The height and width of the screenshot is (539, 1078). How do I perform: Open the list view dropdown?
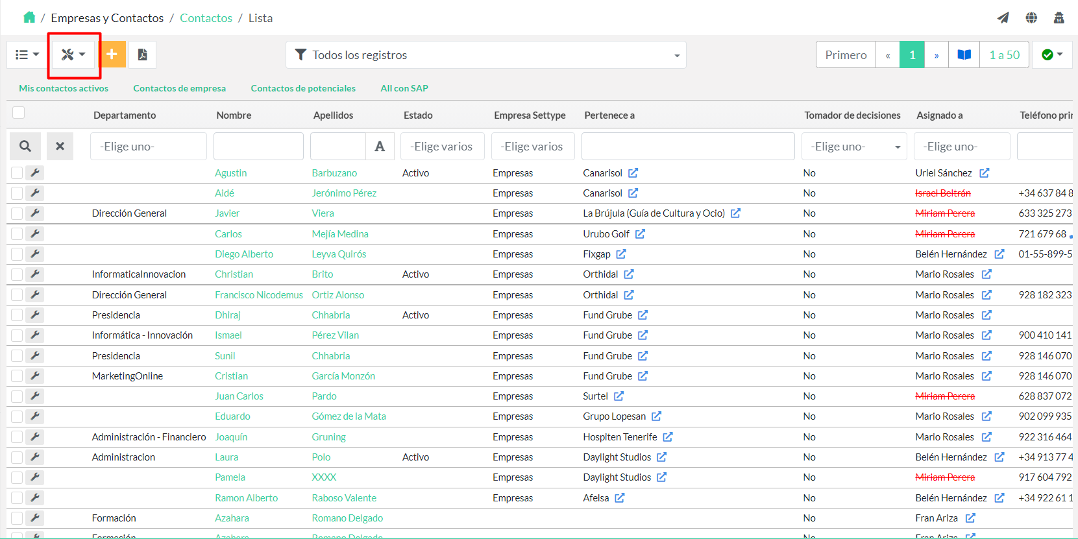pos(27,54)
